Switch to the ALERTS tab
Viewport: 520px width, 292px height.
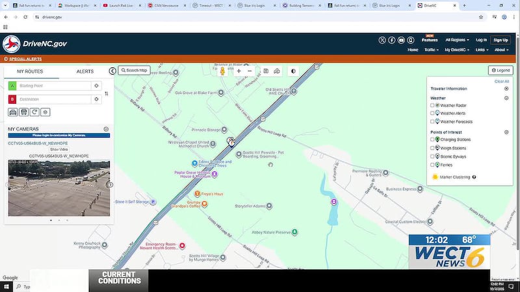coord(85,71)
